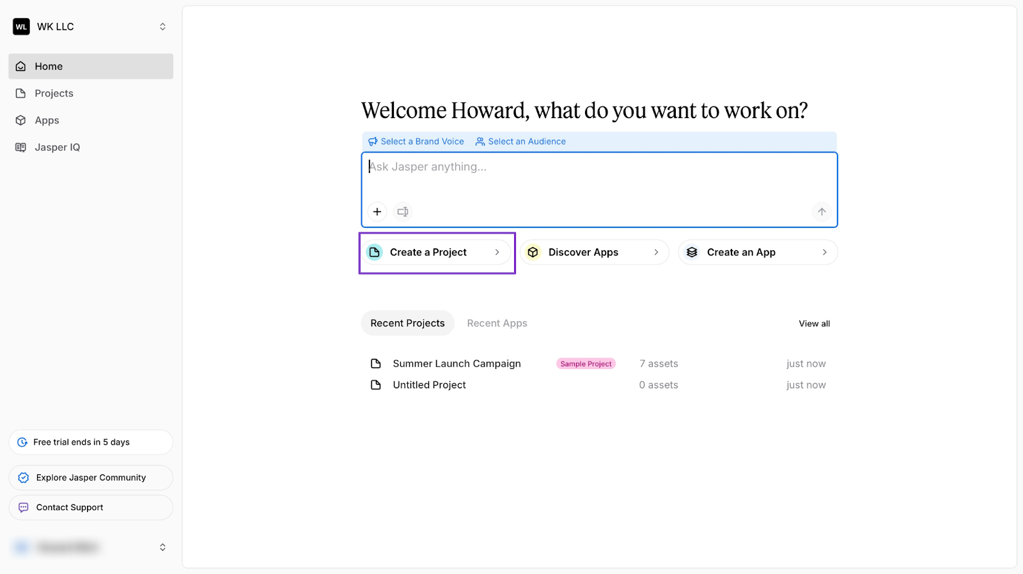Click the up-arrow send button
This screenshot has height=574, width=1023.
[822, 212]
